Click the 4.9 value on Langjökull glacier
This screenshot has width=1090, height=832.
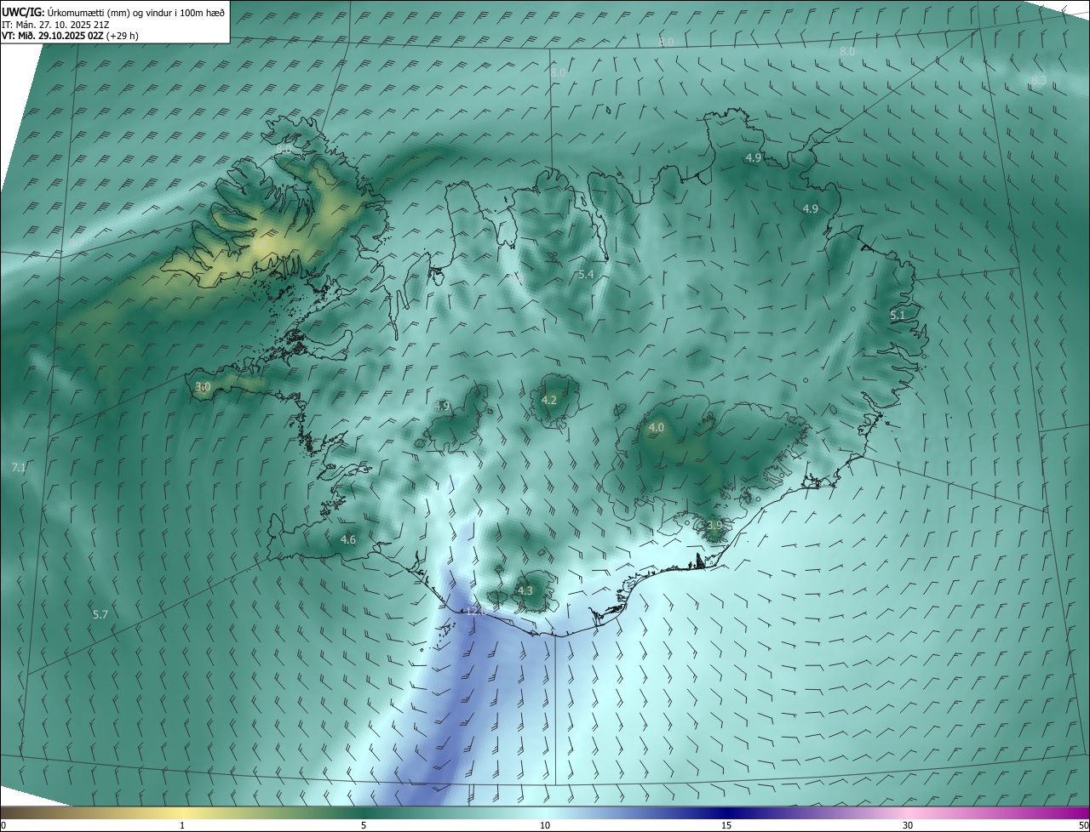pyautogui.click(x=441, y=406)
